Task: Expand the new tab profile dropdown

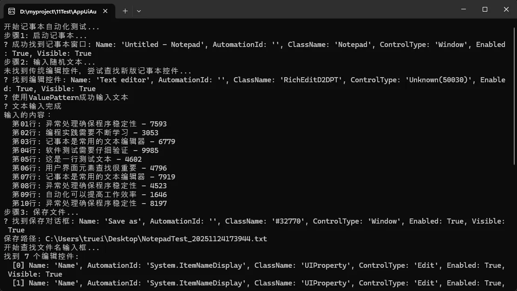Action: click(x=139, y=11)
